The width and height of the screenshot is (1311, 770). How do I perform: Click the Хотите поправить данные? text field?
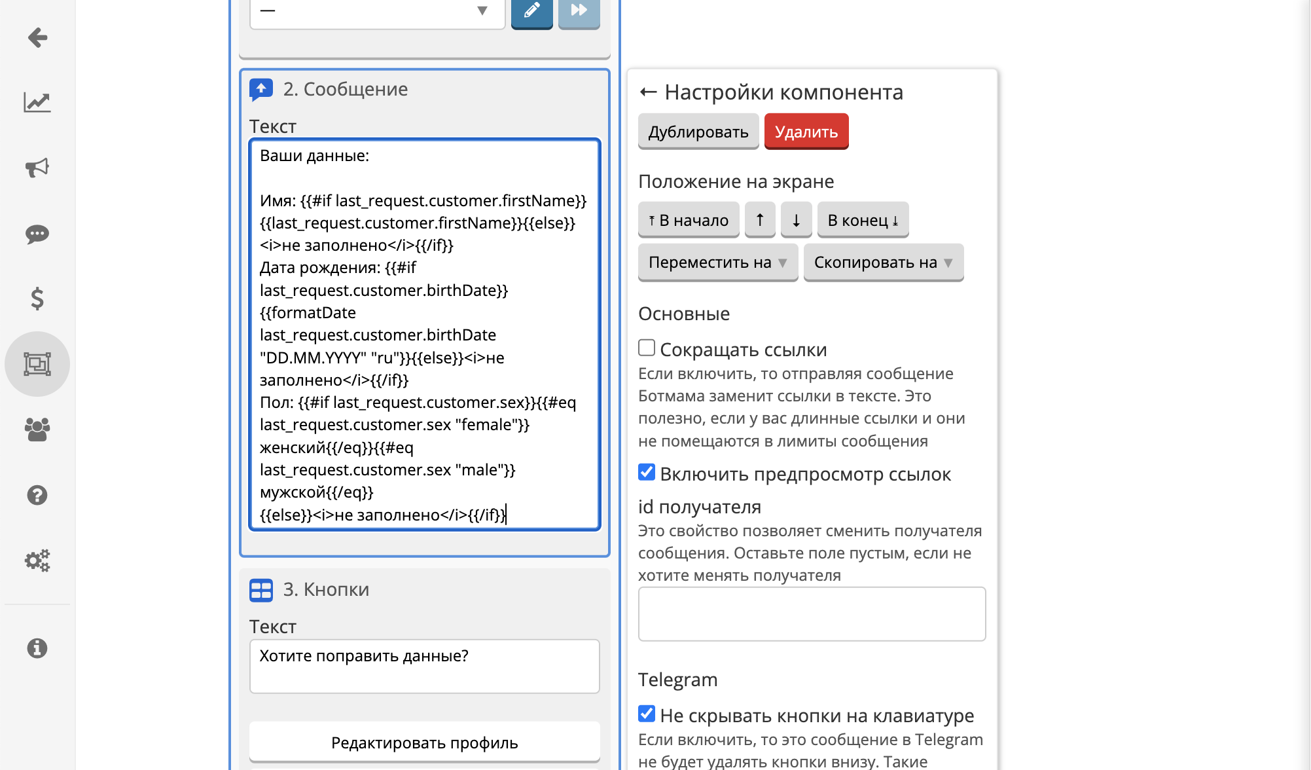click(x=425, y=667)
